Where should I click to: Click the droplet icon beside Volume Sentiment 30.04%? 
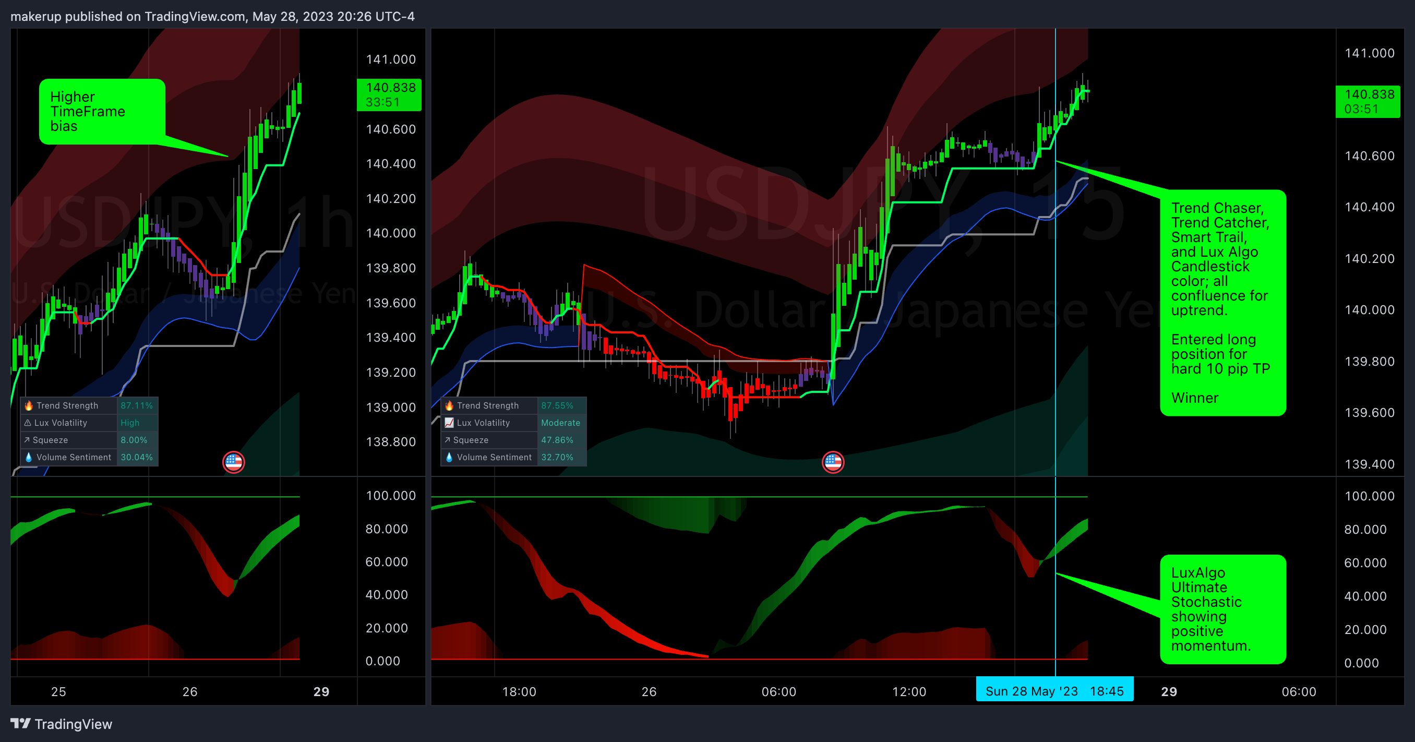pos(29,457)
